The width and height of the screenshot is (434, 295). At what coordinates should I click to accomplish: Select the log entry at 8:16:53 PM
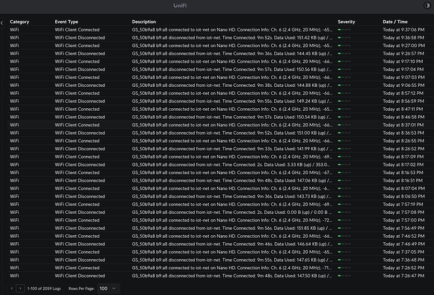(x=220, y=172)
